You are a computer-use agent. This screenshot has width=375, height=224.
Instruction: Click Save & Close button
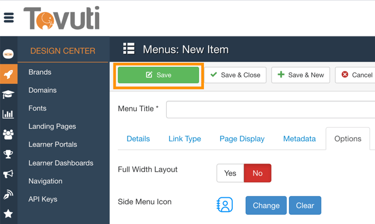coord(235,75)
